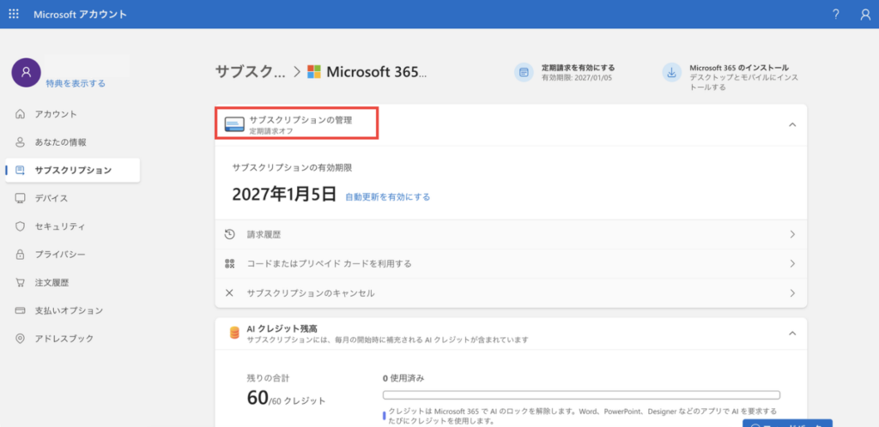Open アカウント in the sidebar

tap(56, 114)
